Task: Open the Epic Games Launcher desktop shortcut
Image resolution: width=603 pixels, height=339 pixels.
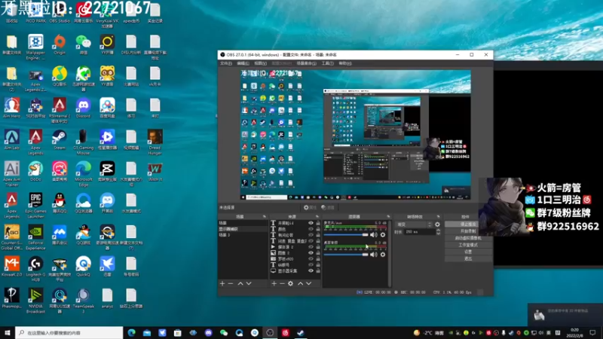Action: point(35,206)
